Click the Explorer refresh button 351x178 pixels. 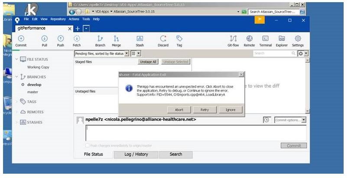coord(244,12)
